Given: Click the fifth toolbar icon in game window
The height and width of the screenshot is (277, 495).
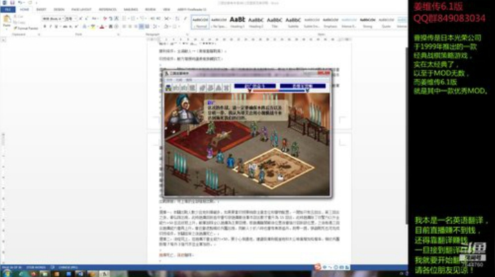Looking at the screenshot, I should [x=202, y=88].
